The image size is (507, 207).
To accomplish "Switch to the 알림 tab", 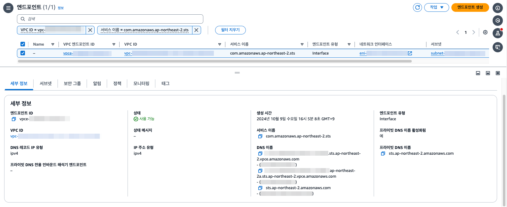I will [97, 84].
